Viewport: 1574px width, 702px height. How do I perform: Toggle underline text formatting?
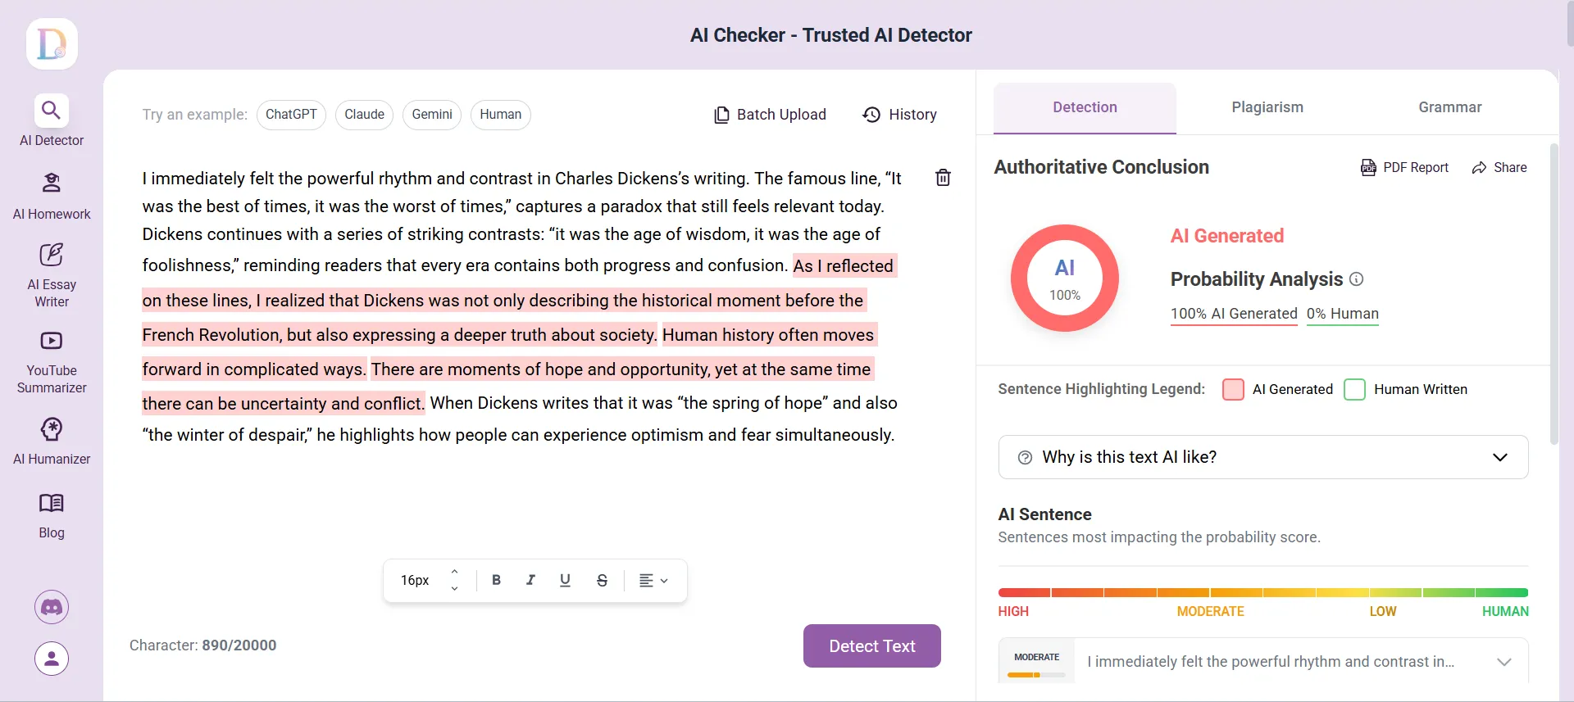(565, 580)
